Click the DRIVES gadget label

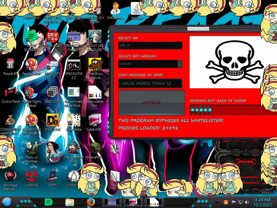(x=245, y=162)
